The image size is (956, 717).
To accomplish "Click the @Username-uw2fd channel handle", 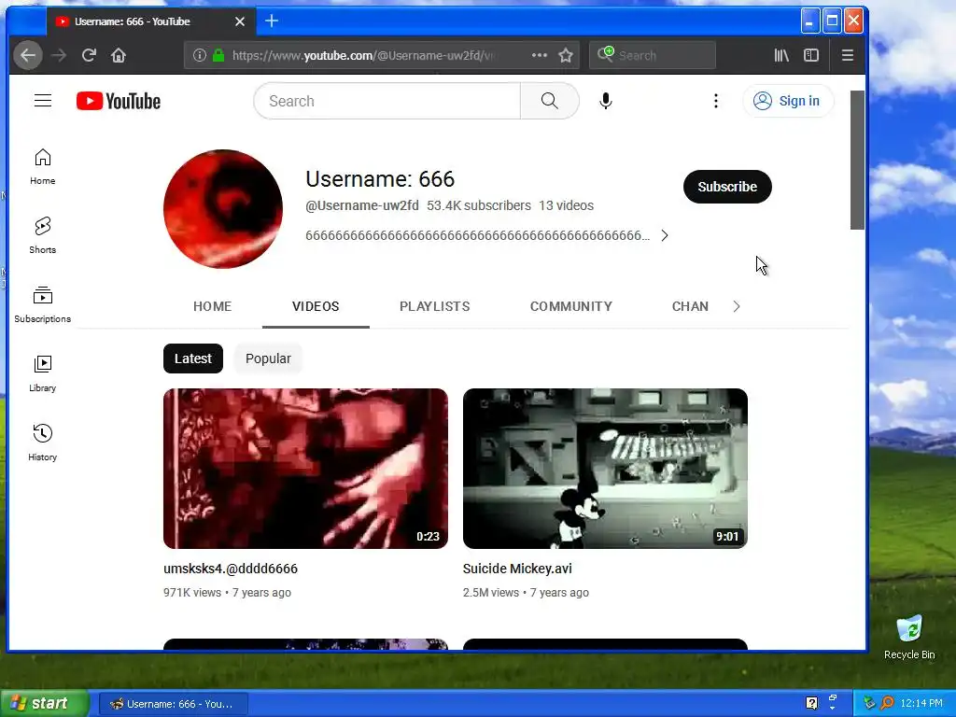I will pyautogui.click(x=362, y=205).
